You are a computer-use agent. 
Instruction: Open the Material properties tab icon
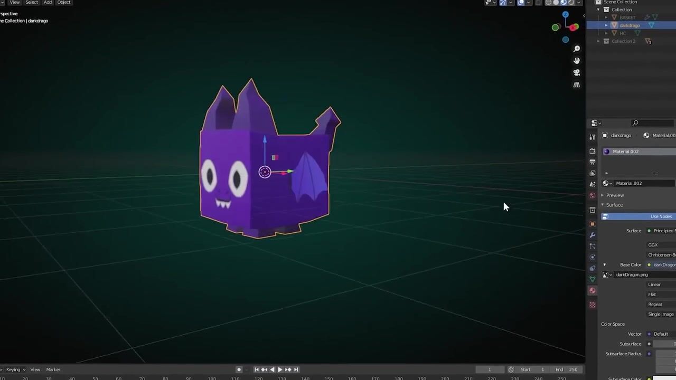[593, 290]
